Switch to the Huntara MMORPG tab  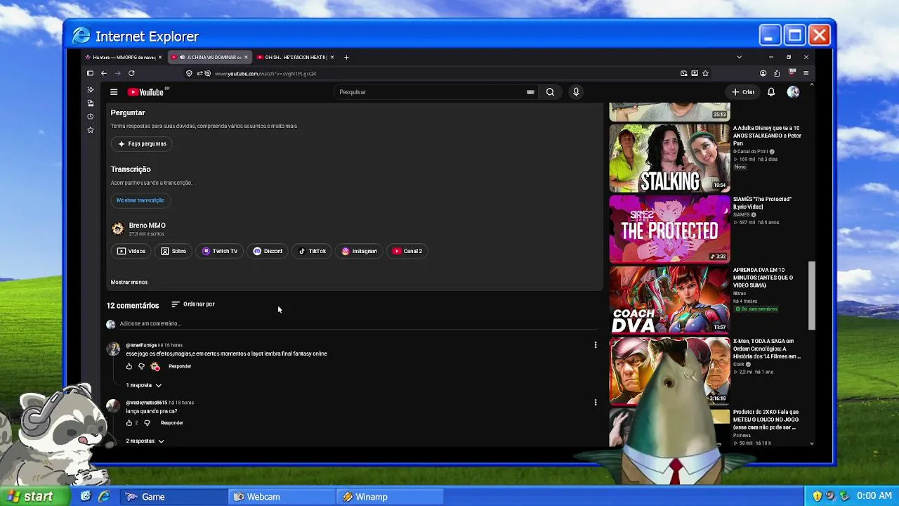point(124,57)
